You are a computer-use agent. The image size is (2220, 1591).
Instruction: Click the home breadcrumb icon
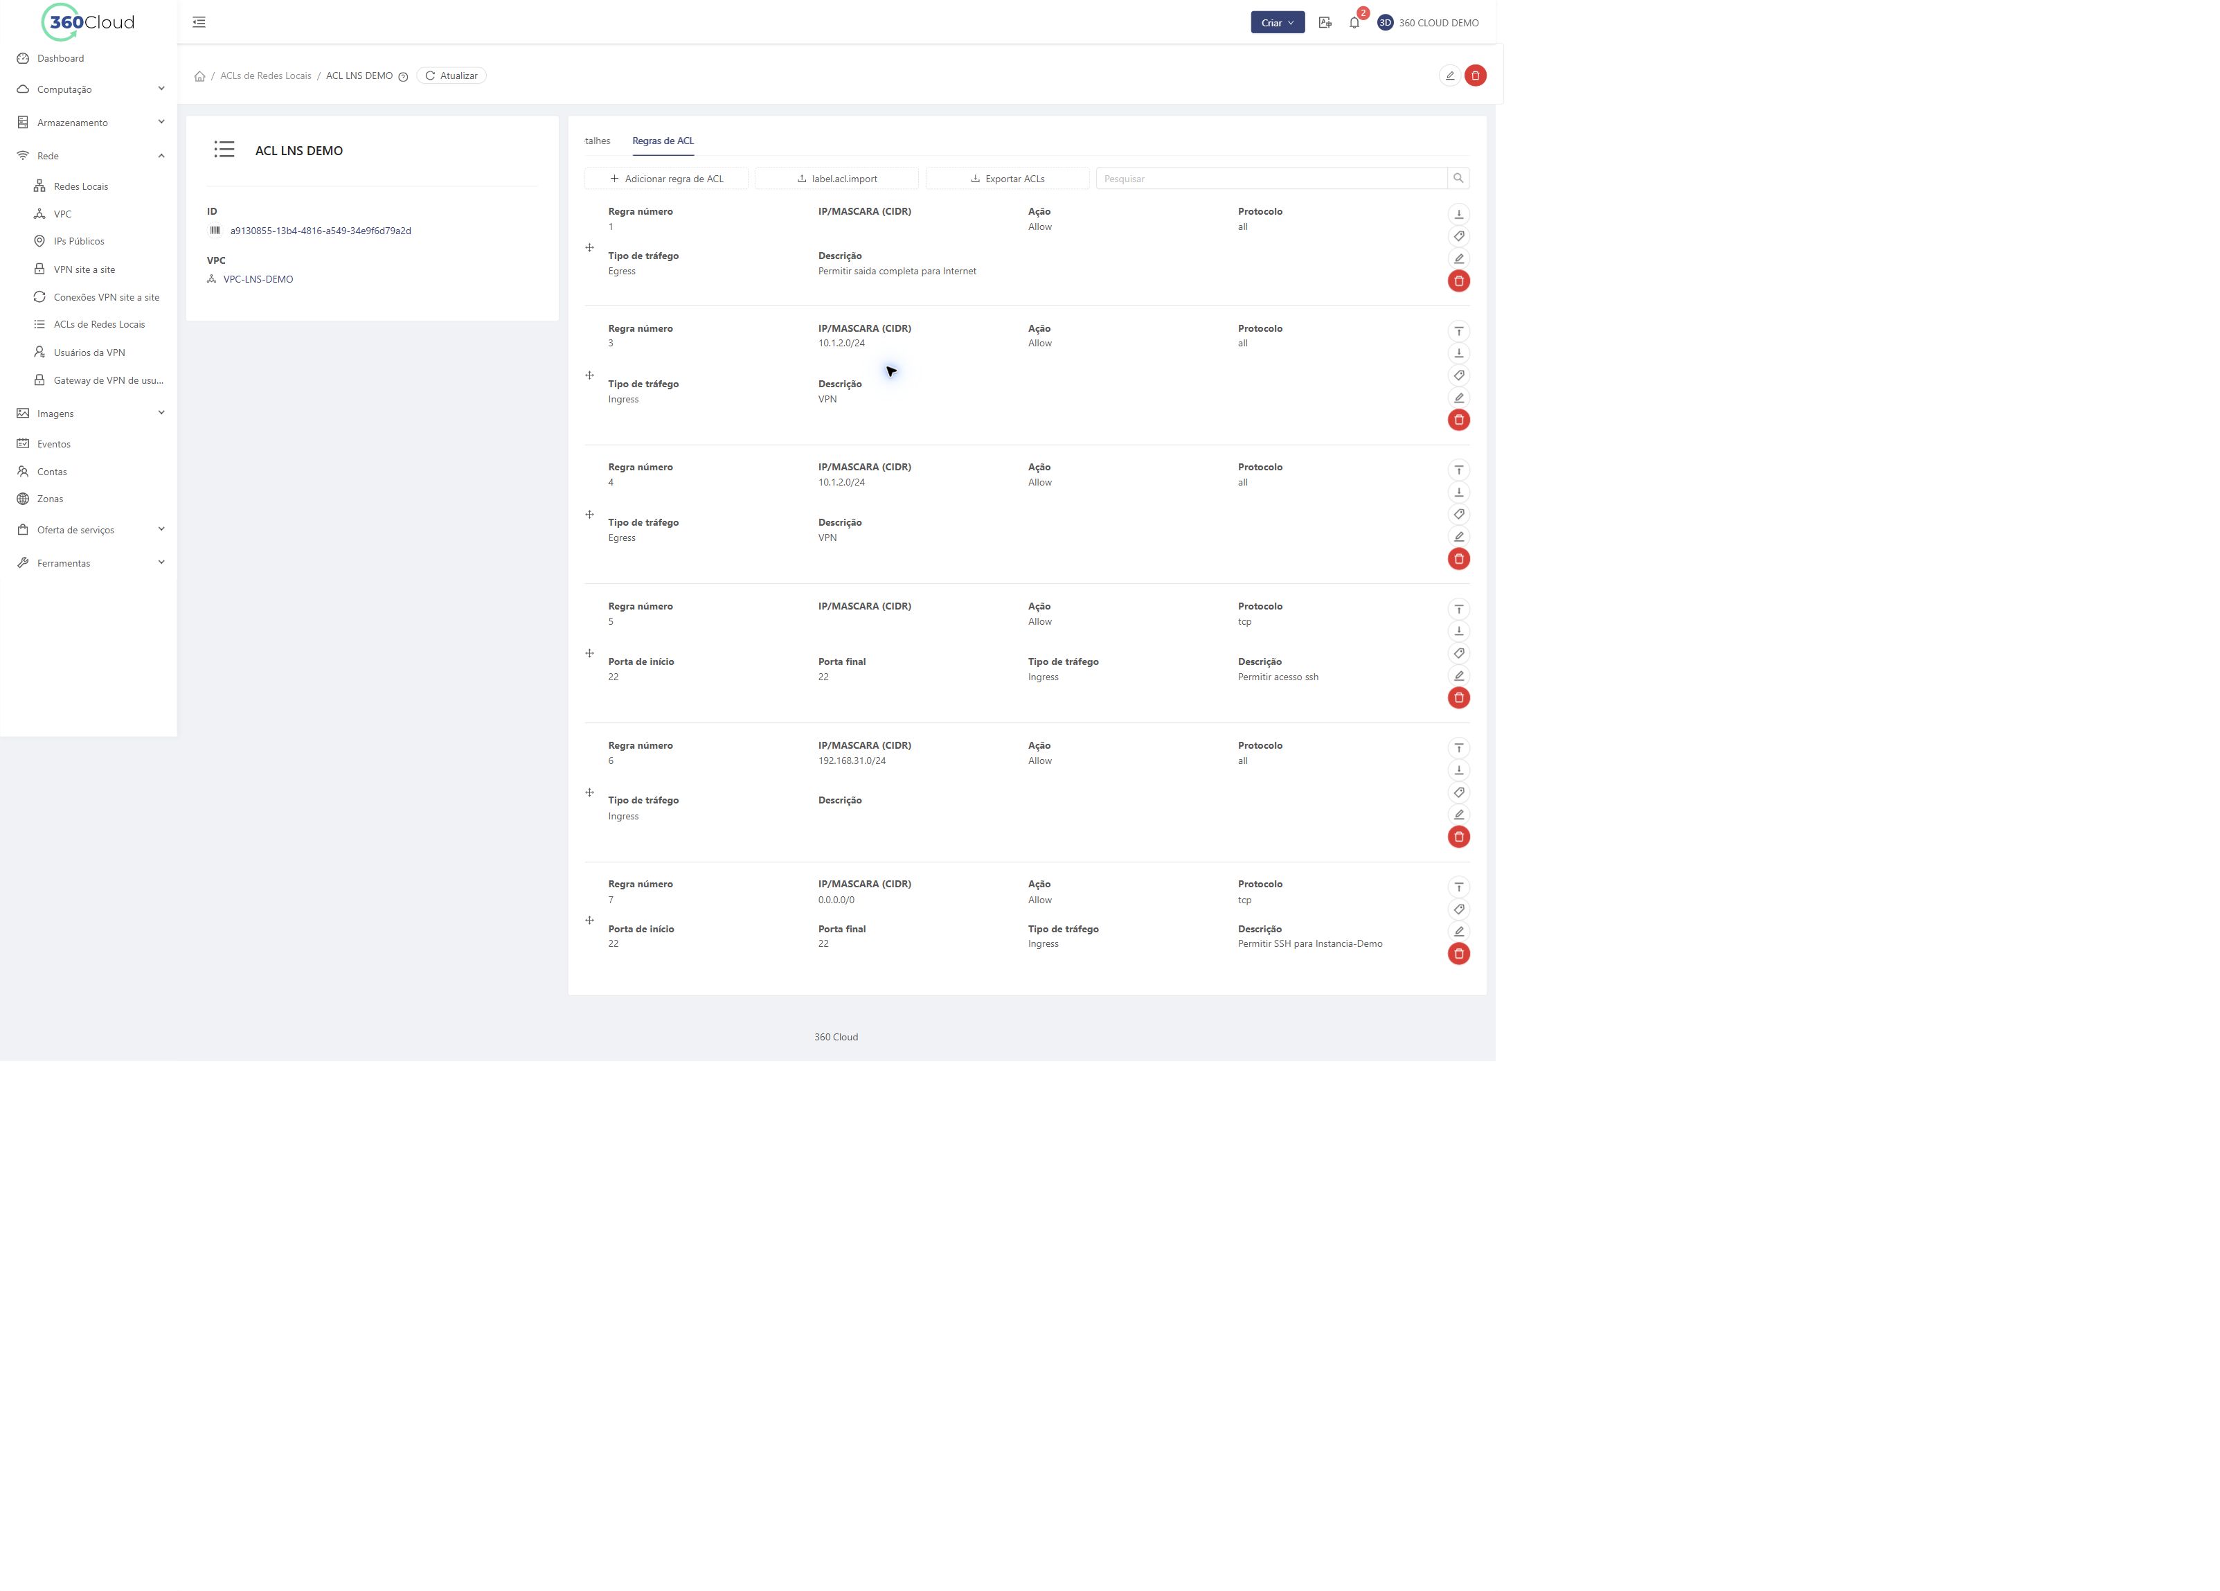199,76
